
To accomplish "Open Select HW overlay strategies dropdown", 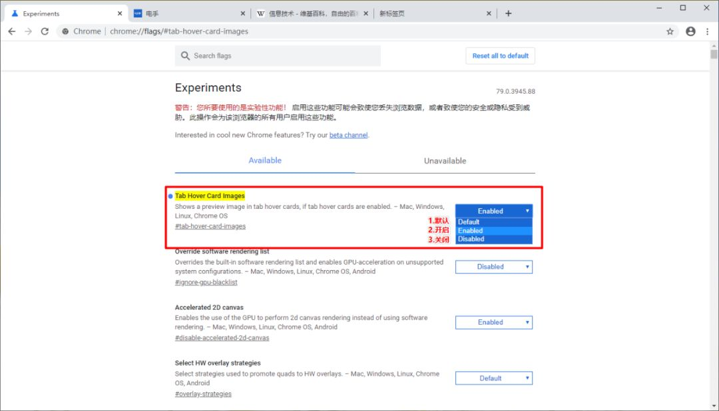I will 494,378.
